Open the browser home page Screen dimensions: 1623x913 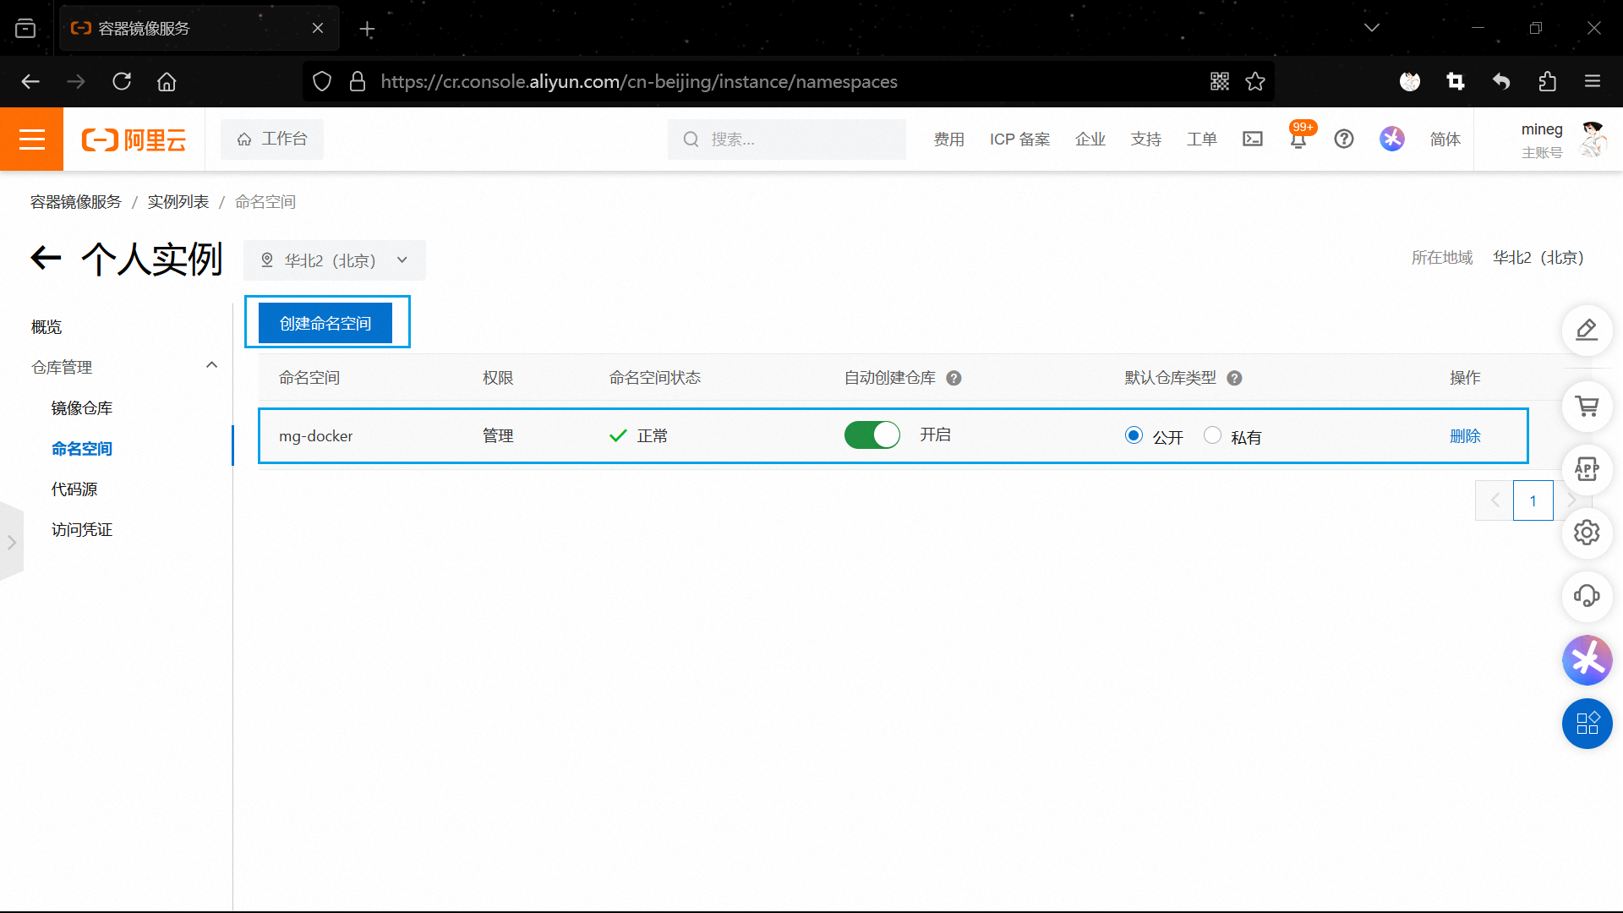(167, 81)
